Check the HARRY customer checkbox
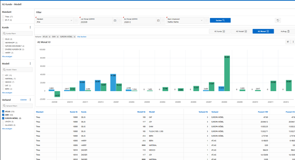Viewport: 295px width, 160px height. (3, 53)
